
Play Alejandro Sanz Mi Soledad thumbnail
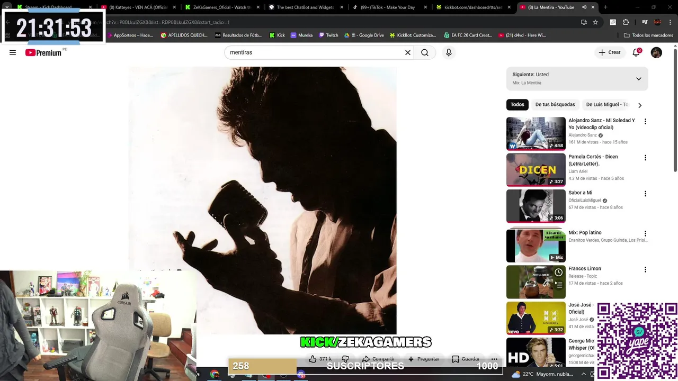click(536, 133)
